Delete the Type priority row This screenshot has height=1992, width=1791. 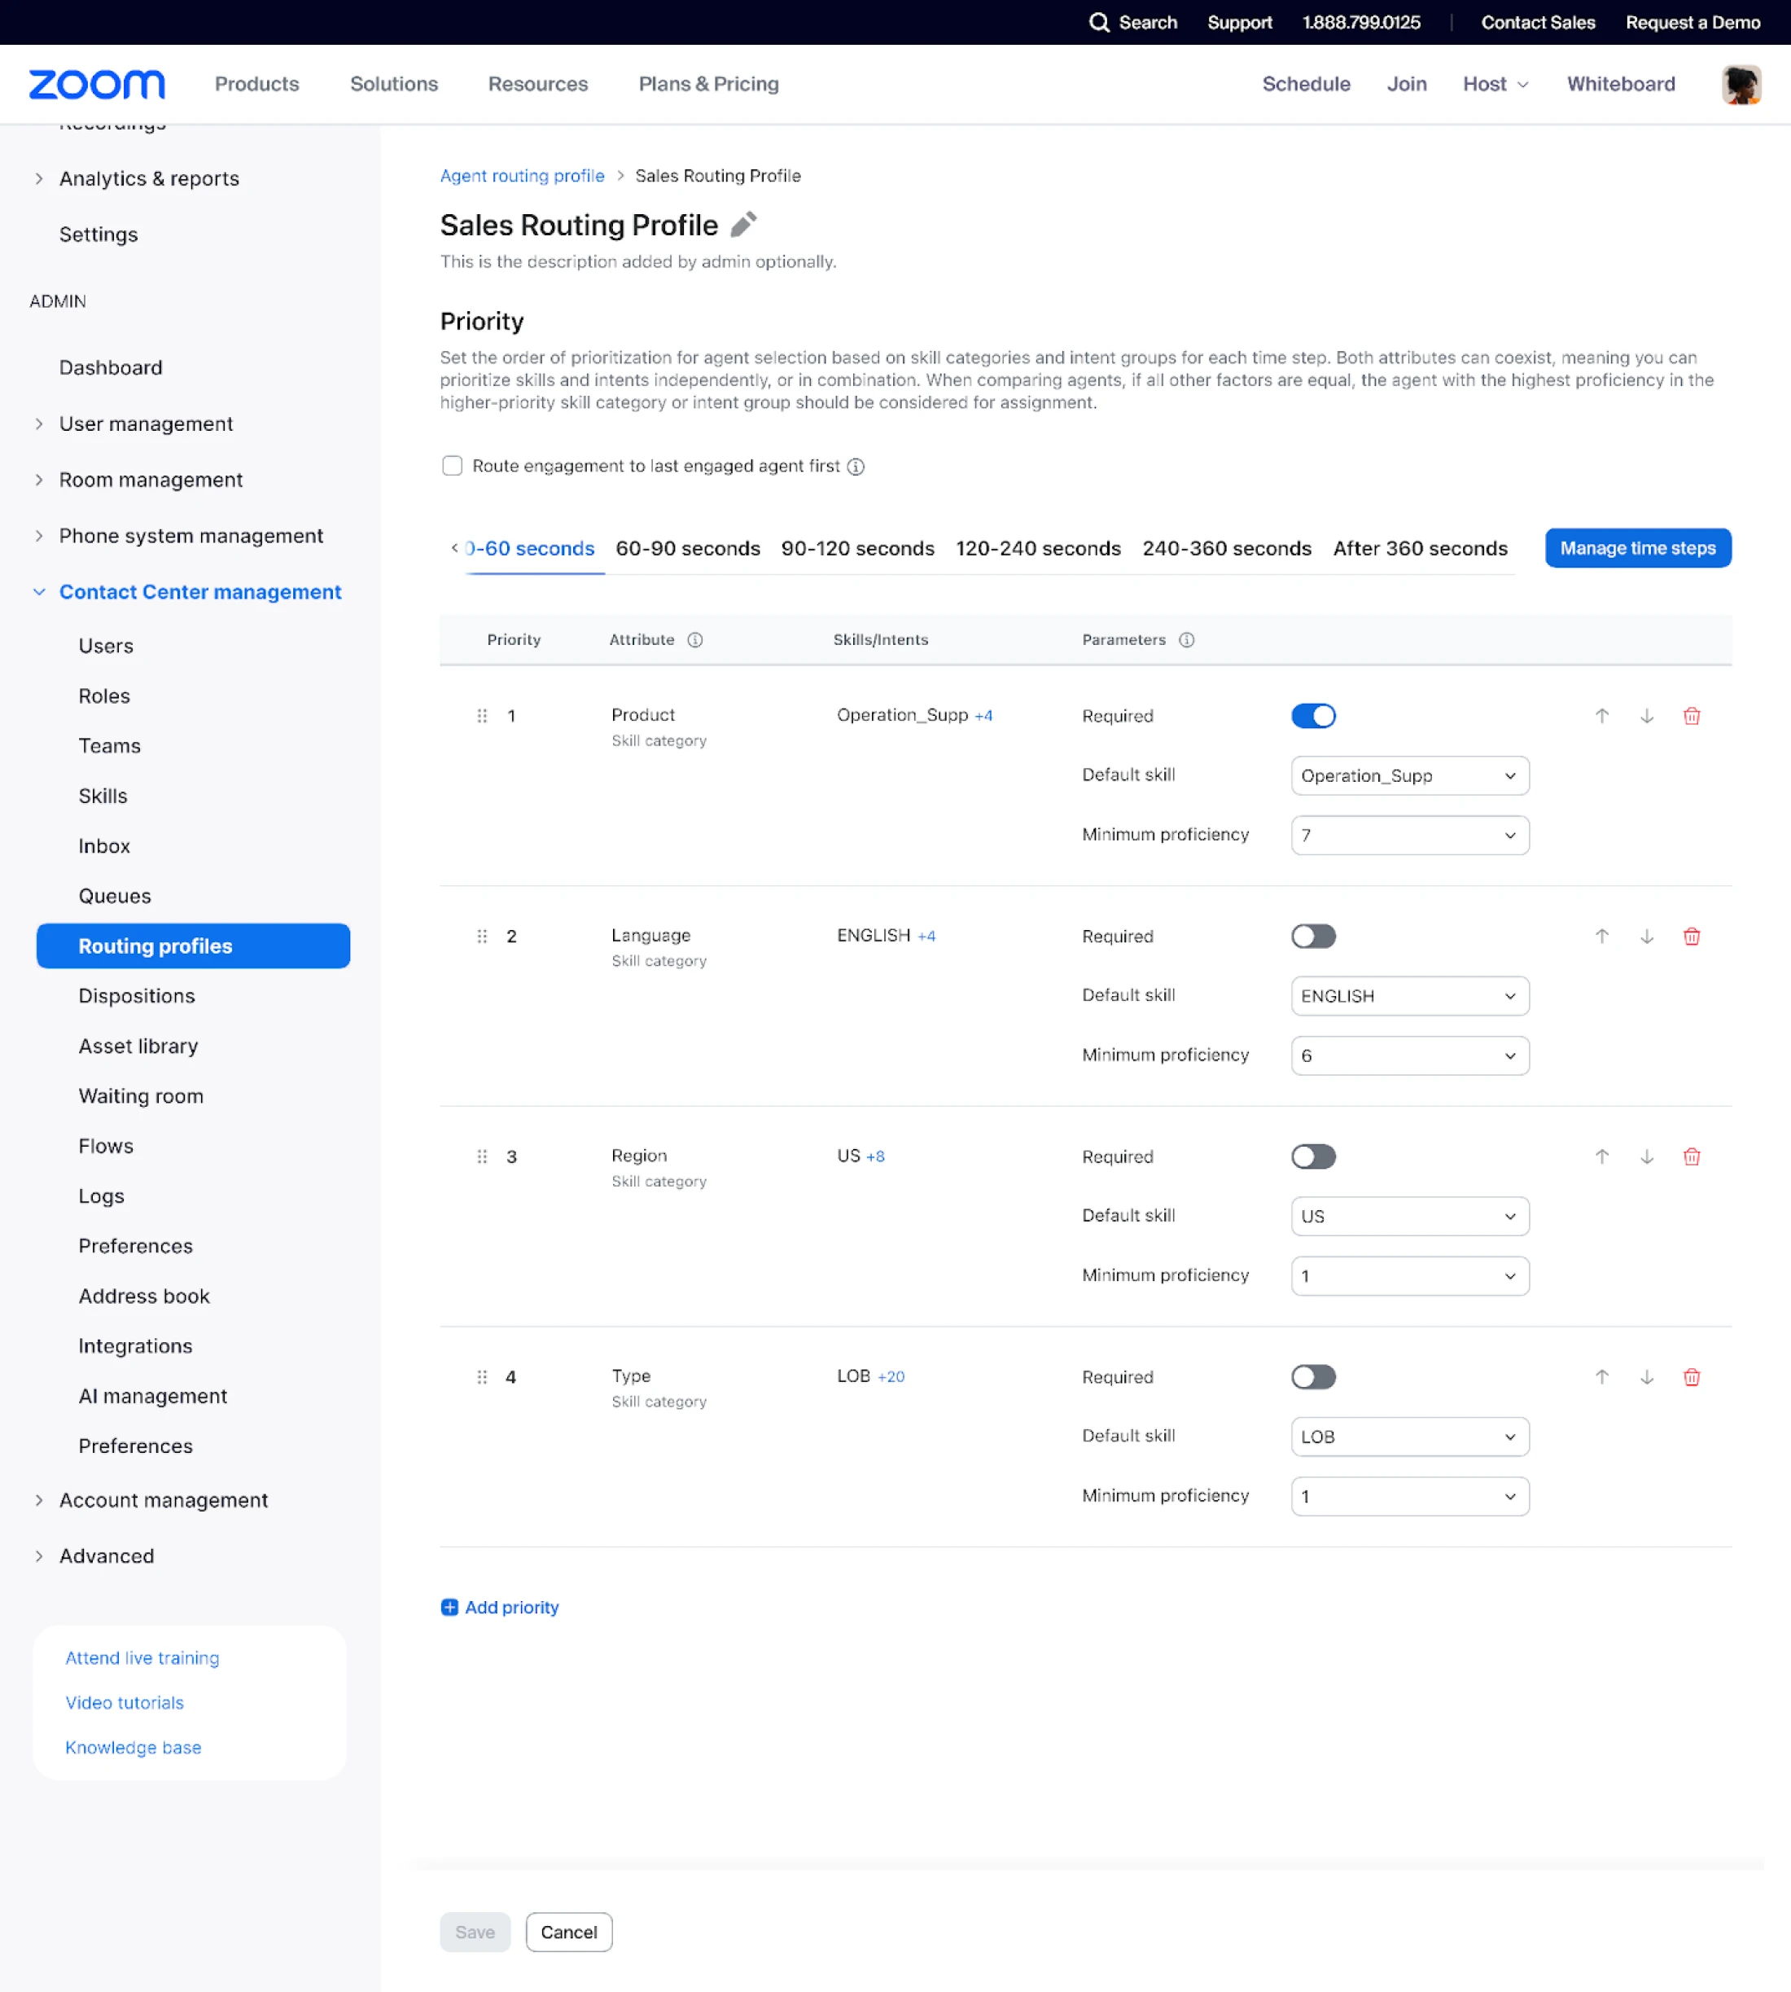[1692, 1377]
